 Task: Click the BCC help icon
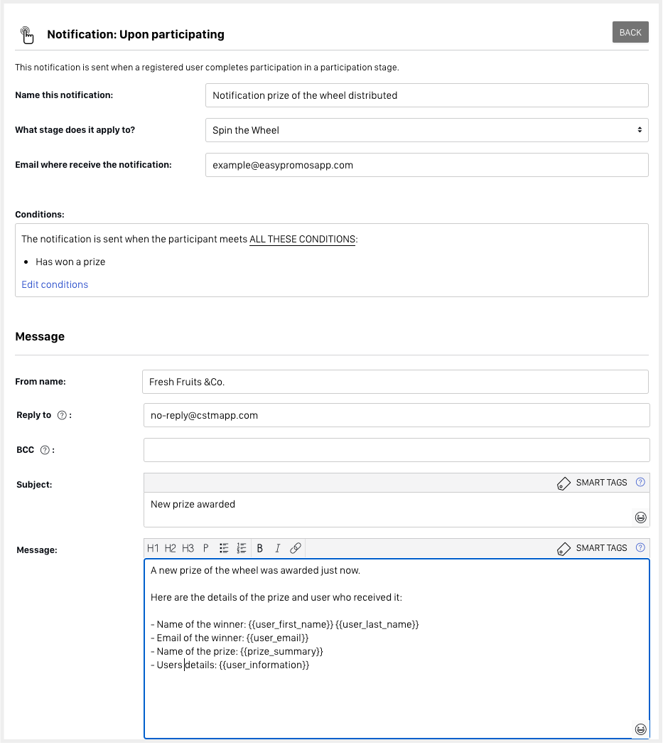click(x=45, y=450)
